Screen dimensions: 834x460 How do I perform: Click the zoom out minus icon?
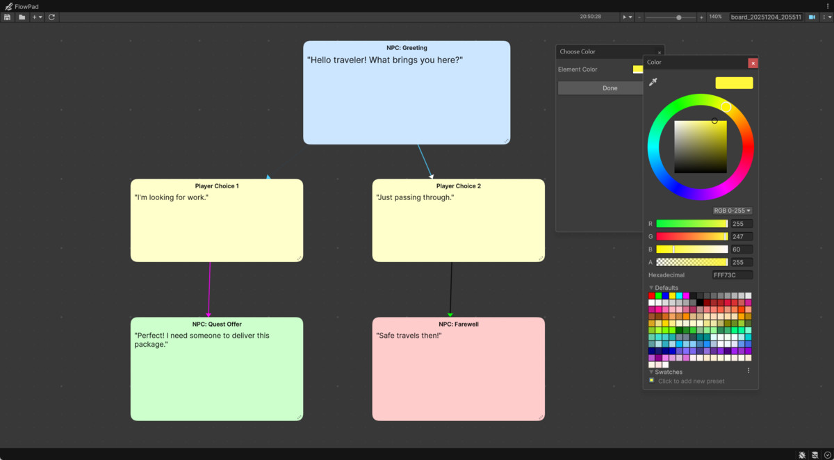coord(639,17)
